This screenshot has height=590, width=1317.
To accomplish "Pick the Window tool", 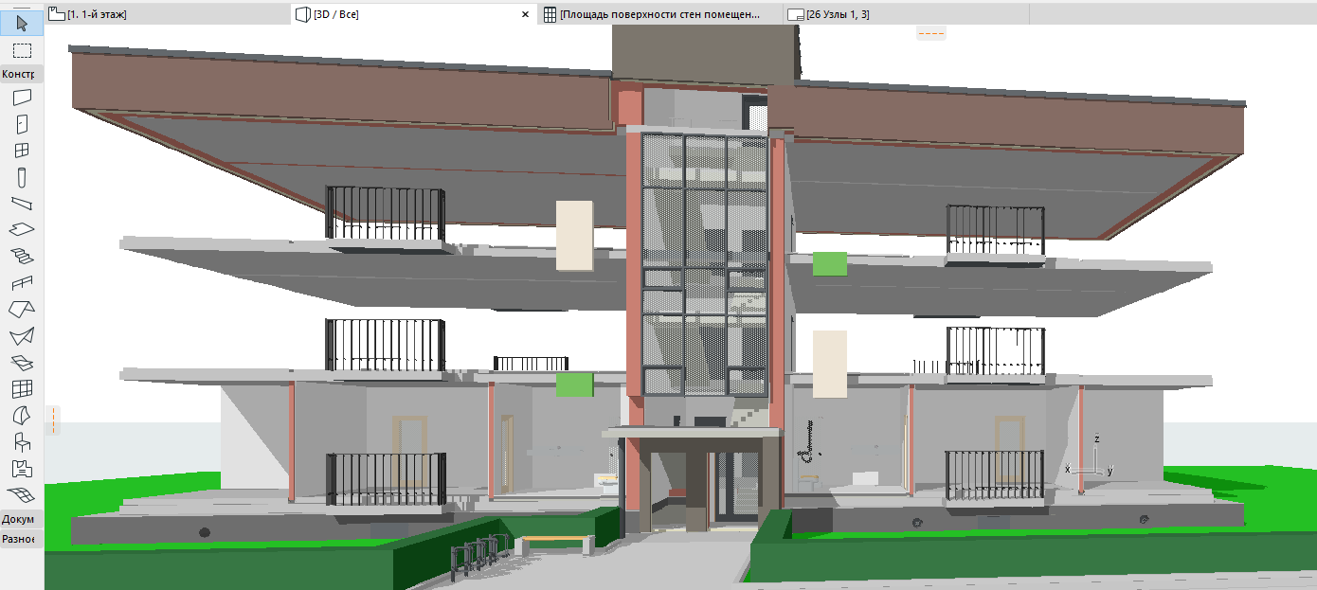I will (x=22, y=150).
